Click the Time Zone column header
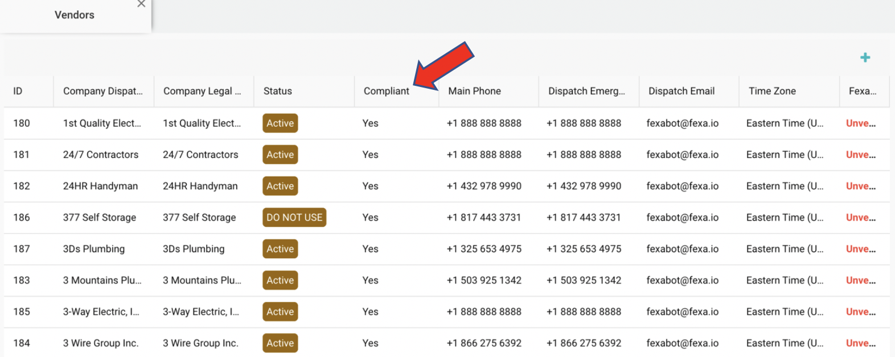This screenshot has height=357, width=895. click(771, 91)
